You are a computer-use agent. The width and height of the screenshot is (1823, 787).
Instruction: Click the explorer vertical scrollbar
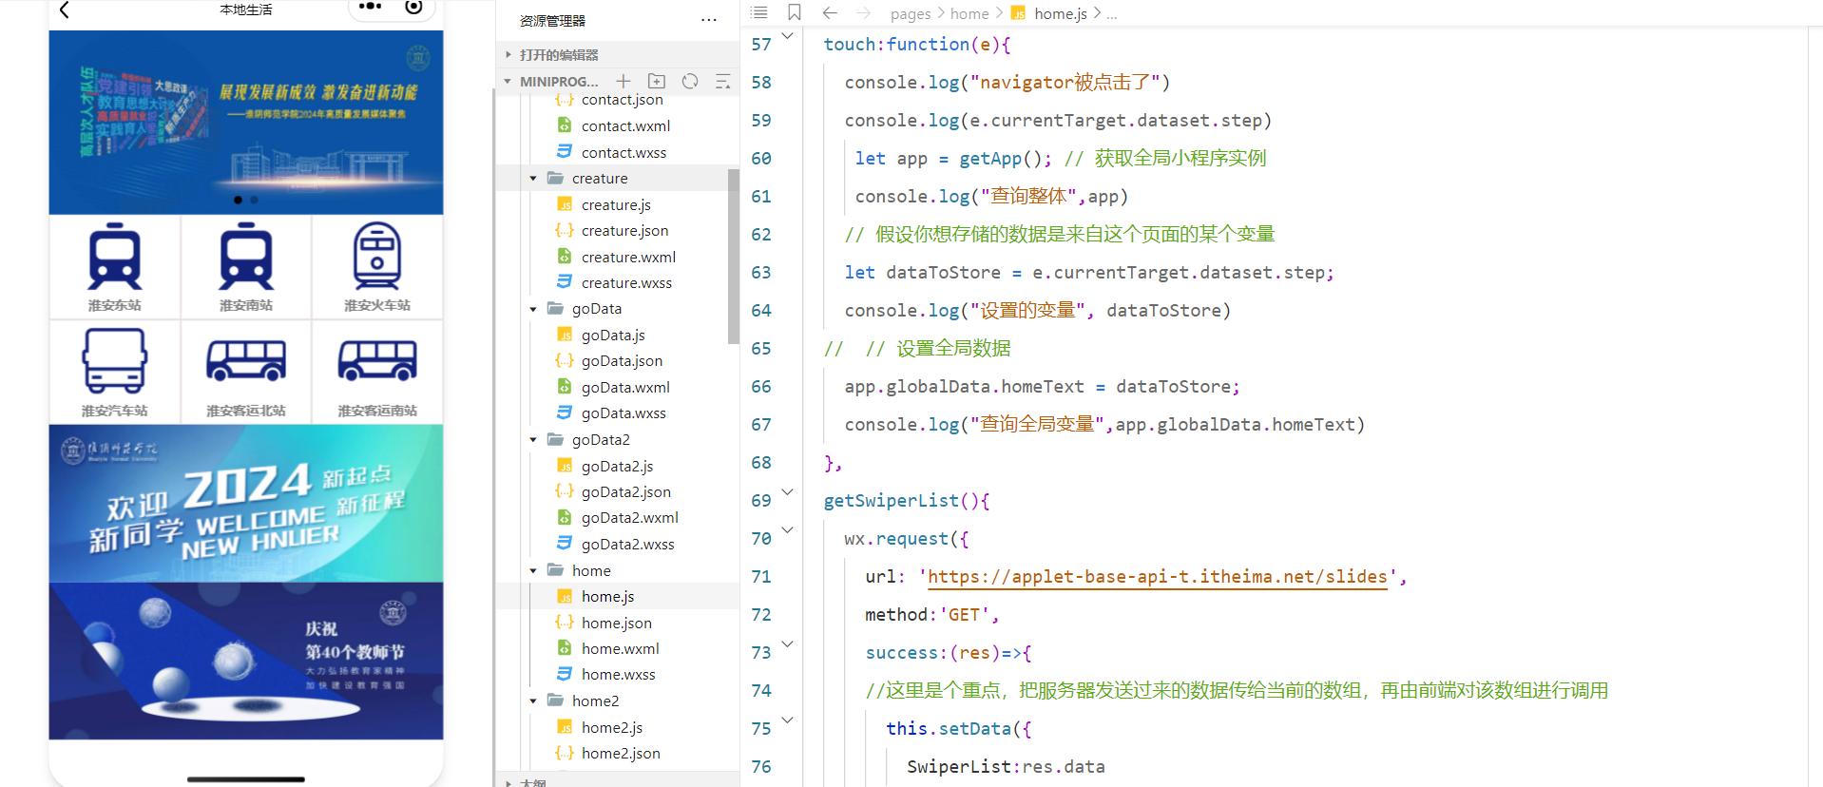[x=733, y=257]
